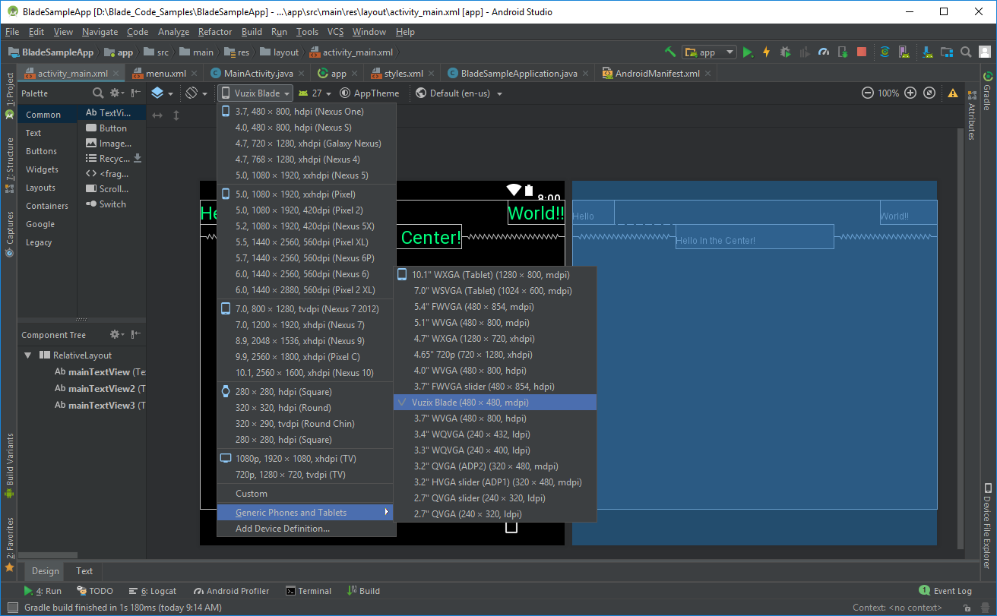Screen dimensions: 997x616
Task: Open the Palette gear settings icon
Action: [x=116, y=93]
